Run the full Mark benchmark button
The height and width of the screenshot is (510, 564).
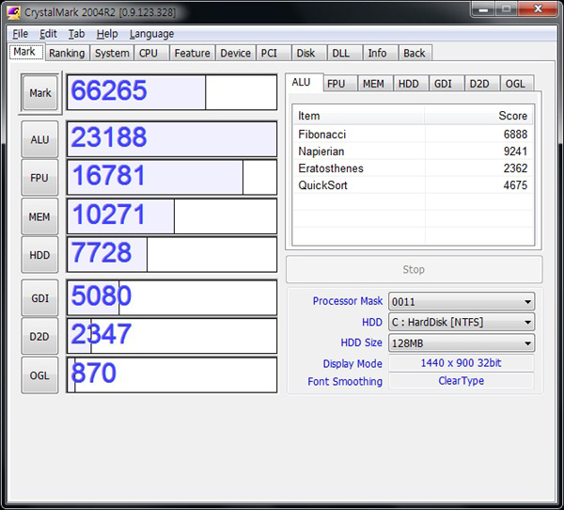click(39, 93)
